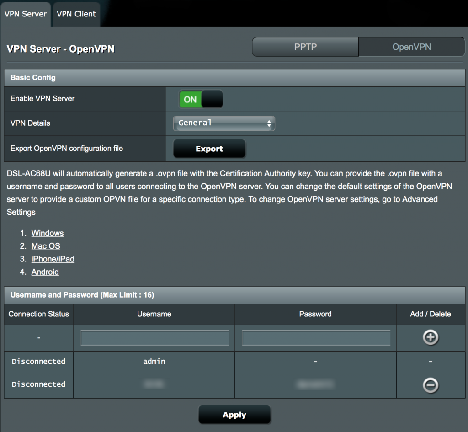Screen dimensions: 468x432
Task: Export the OpenVPN configuration file
Action: click(209, 149)
